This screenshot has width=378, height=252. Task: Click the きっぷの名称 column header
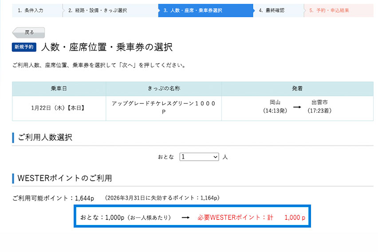[x=163, y=89]
